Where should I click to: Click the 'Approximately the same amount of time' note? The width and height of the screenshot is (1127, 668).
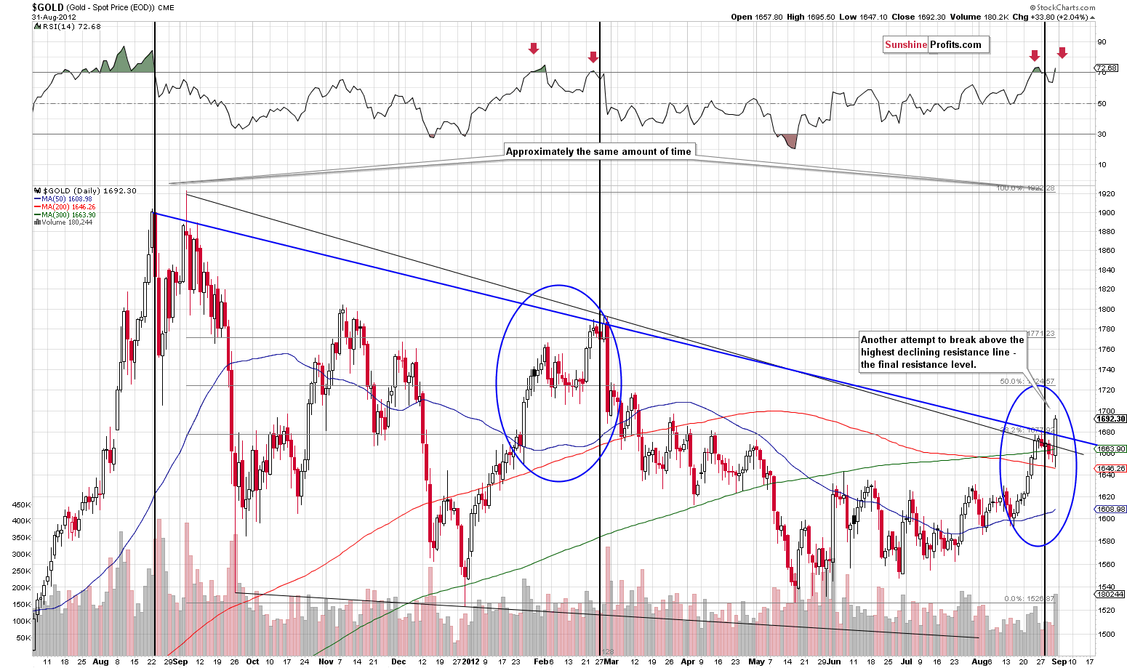[598, 151]
